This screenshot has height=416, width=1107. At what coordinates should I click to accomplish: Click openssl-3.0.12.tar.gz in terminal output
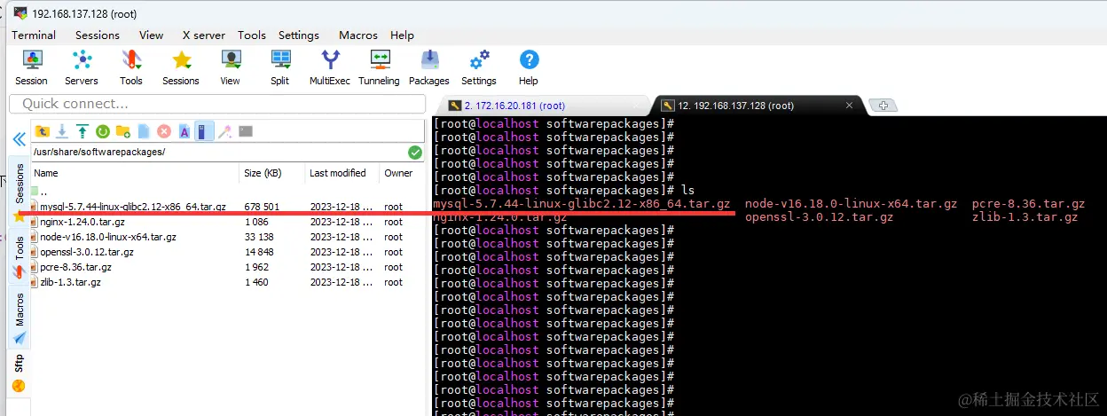[x=819, y=217]
